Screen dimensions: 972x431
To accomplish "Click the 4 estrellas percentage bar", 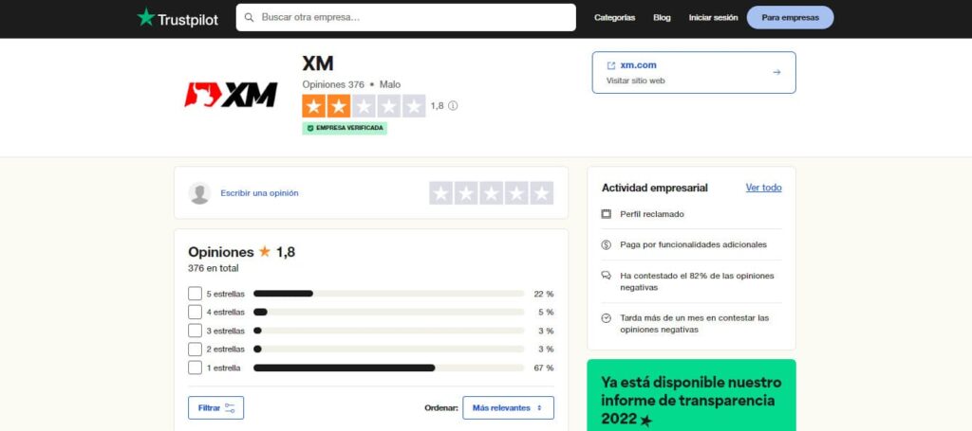I will click(388, 313).
